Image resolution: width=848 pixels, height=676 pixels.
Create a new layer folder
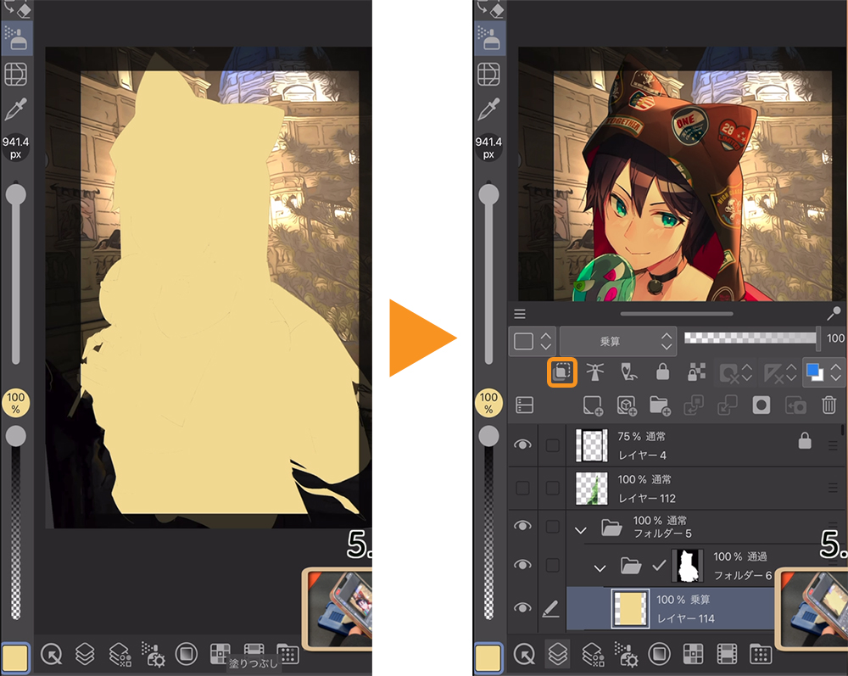click(x=660, y=405)
